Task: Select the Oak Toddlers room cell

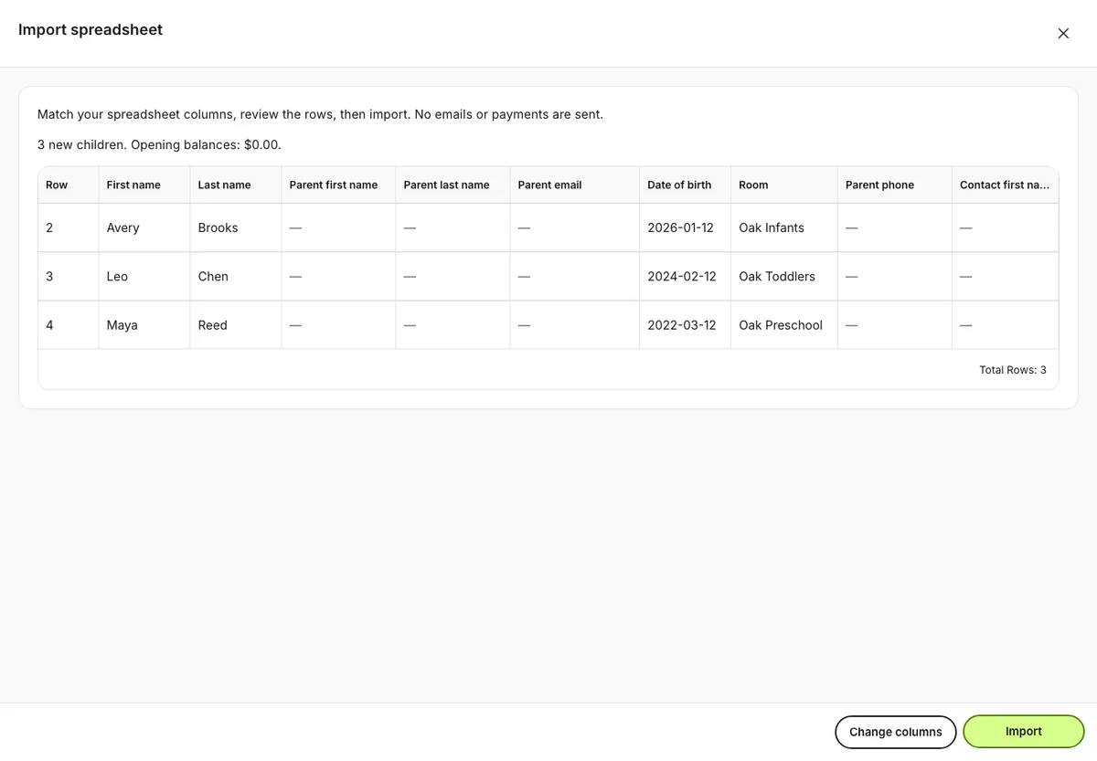Action: click(x=784, y=276)
